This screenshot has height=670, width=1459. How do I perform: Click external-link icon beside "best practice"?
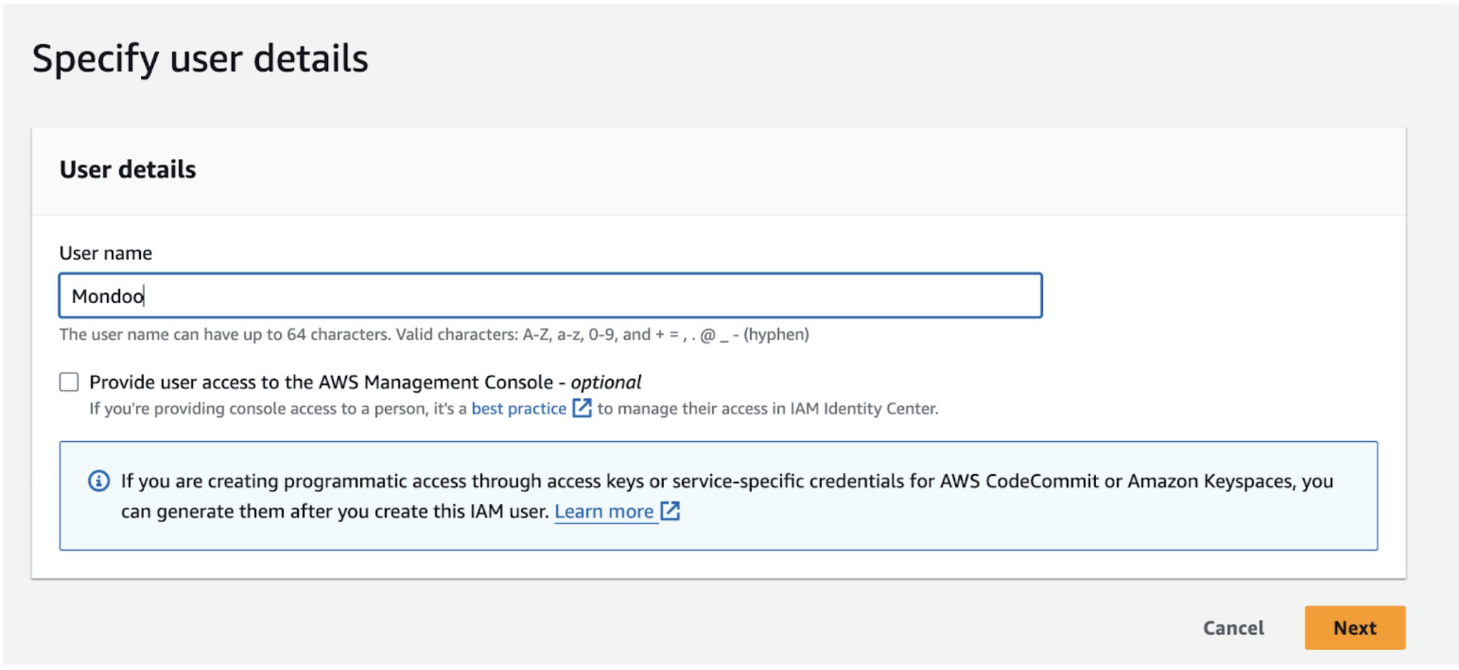(x=582, y=408)
